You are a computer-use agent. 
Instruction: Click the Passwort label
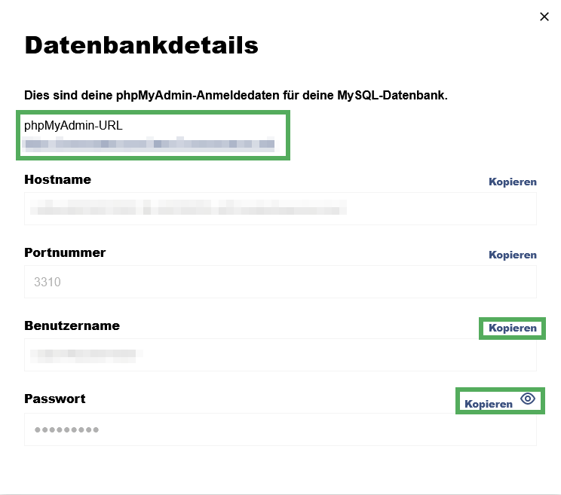click(x=54, y=399)
